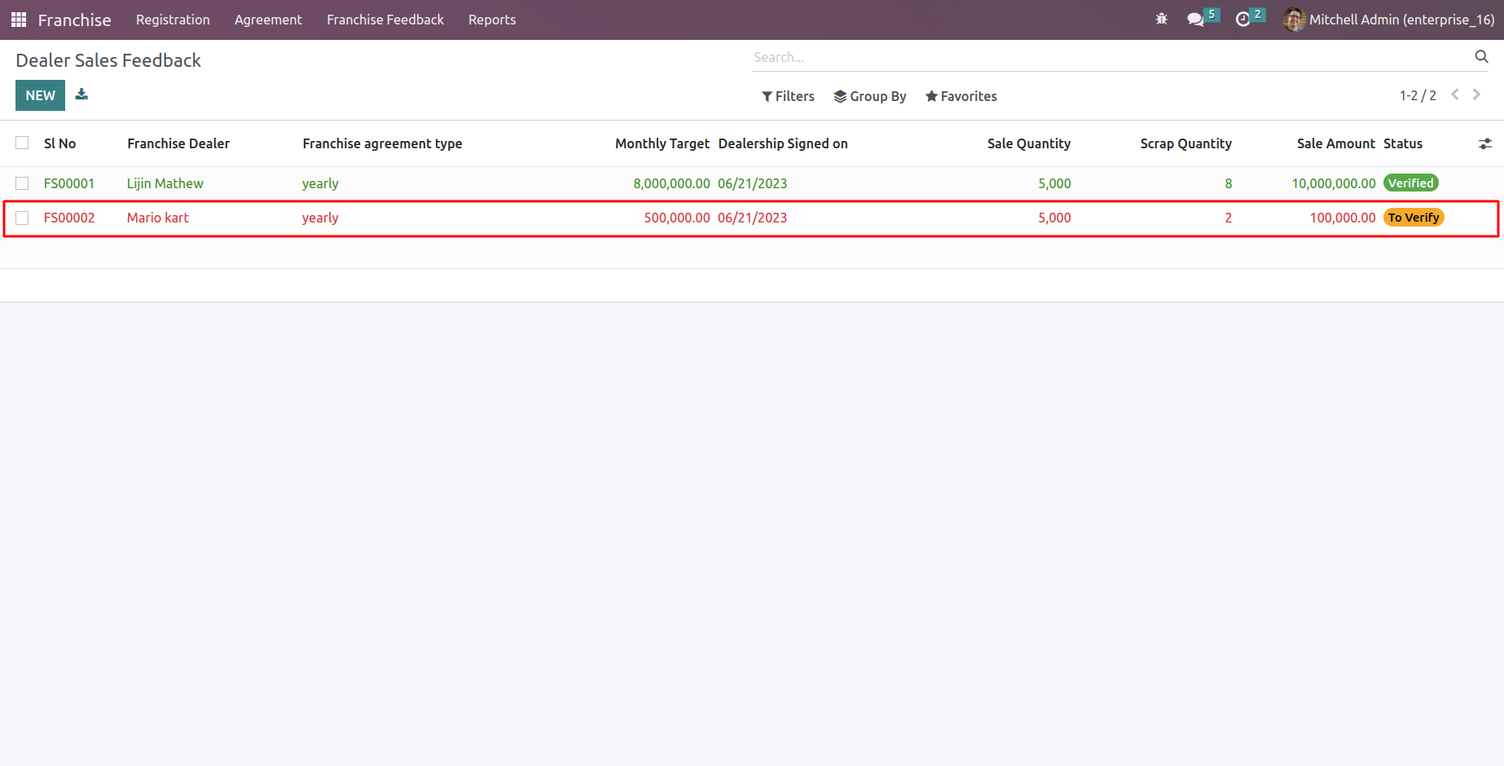
Task: Open the Group By dropdown
Action: point(869,96)
